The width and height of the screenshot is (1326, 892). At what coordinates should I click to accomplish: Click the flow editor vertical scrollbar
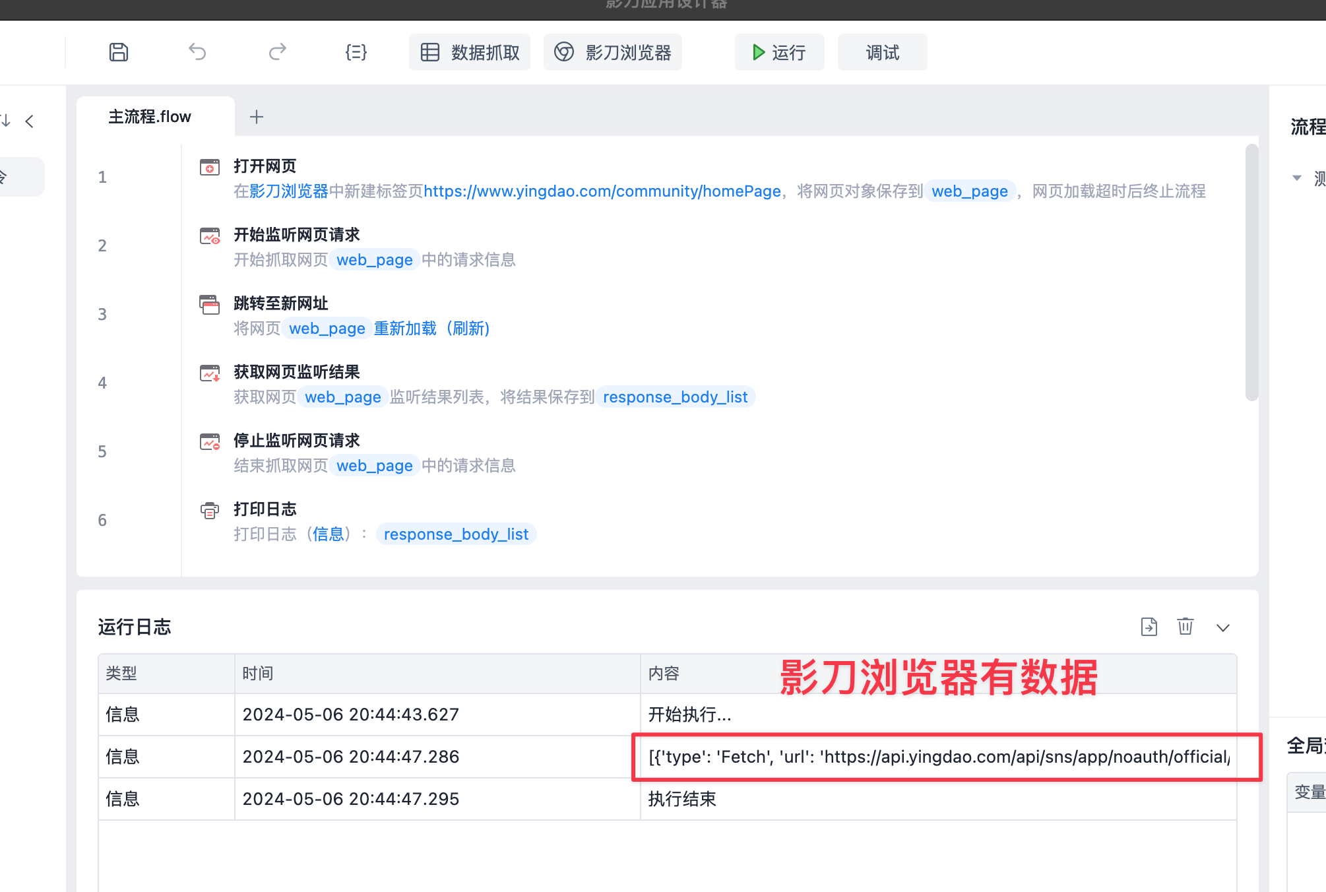click(1251, 272)
